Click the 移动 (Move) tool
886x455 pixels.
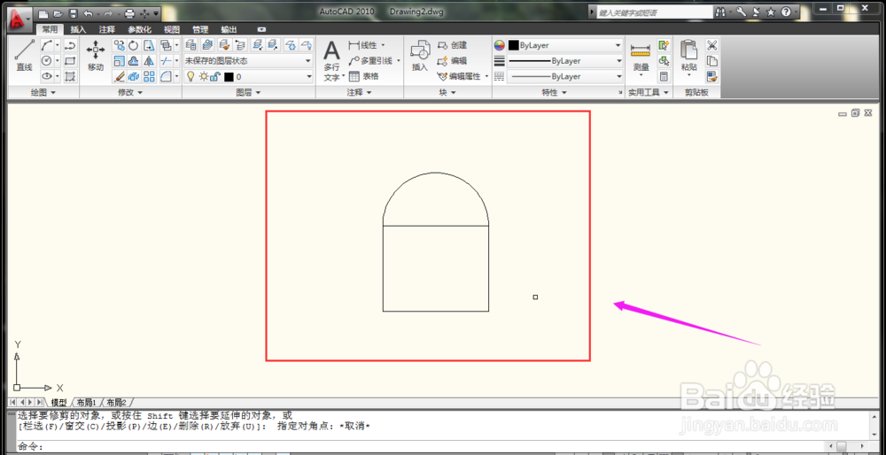click(x=96, y=56)
